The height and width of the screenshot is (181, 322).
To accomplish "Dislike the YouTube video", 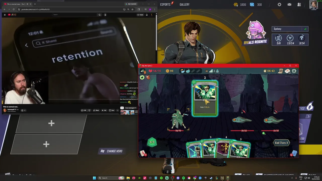I will click(x=89, y=110).
